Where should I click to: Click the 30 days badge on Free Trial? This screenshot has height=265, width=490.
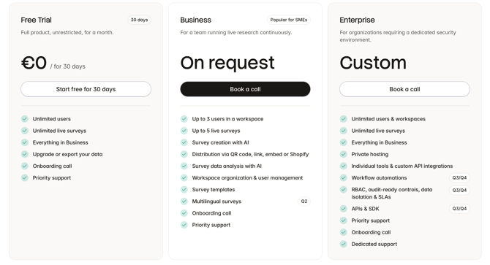(140, 20)
